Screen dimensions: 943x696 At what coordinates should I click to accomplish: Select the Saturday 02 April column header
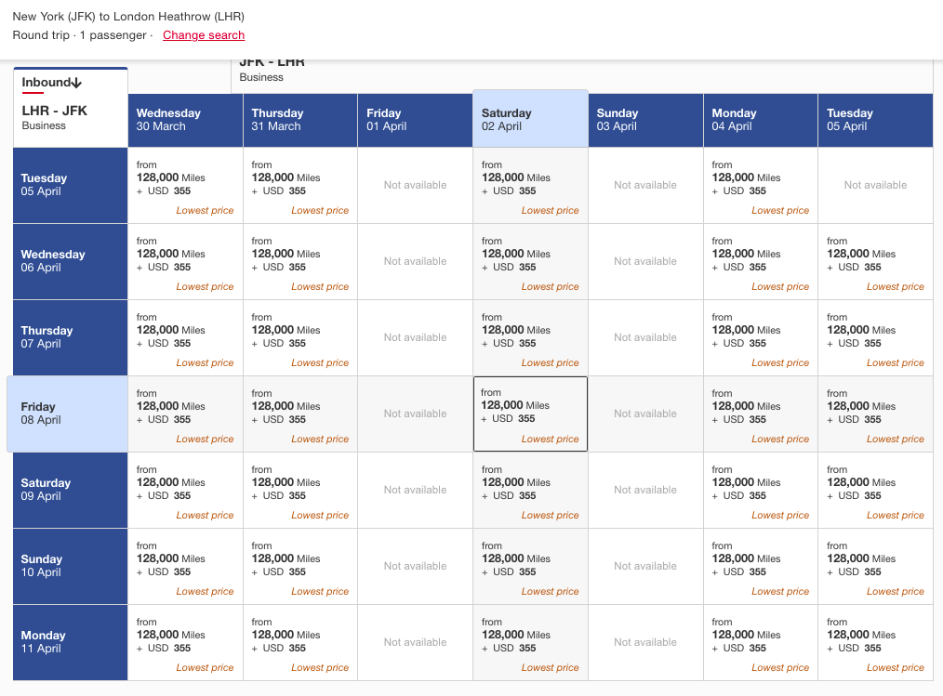coord(530,120)
